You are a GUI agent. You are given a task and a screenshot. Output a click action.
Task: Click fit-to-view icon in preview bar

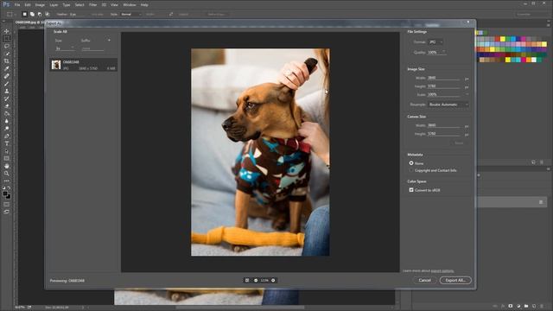point(247,280)
